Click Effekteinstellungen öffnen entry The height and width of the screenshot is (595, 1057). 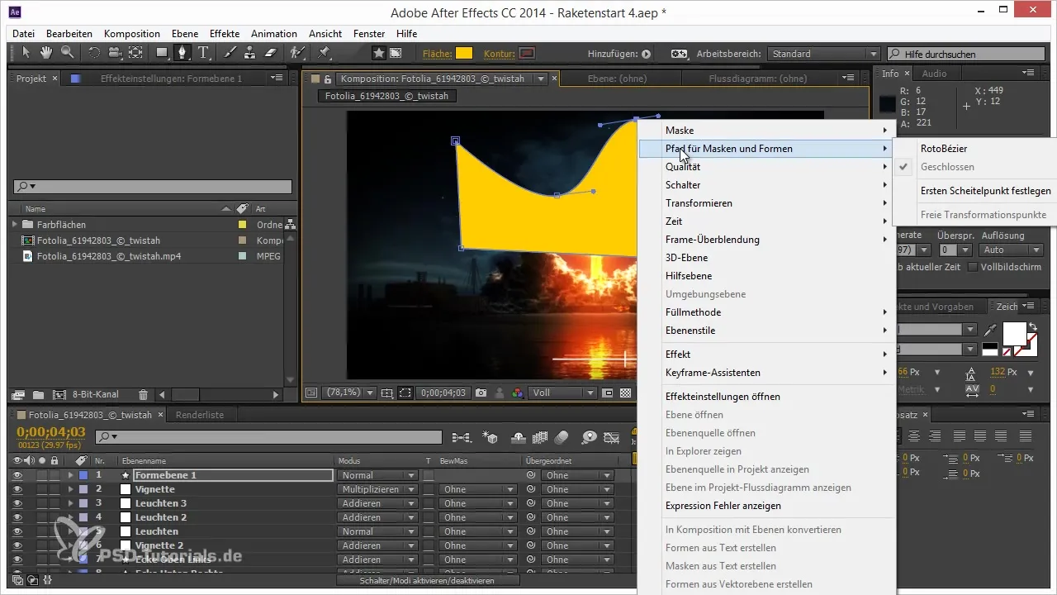[x=723, y=397]
